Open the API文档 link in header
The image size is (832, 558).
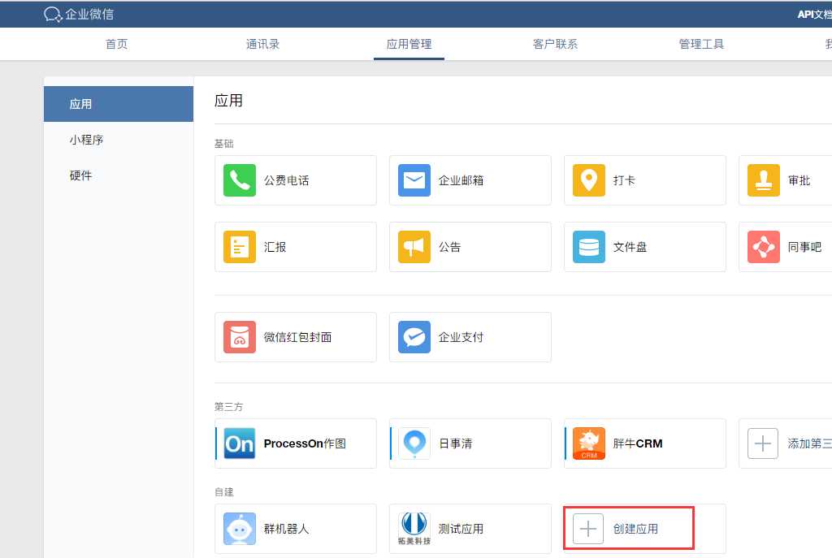click(814, 15)
